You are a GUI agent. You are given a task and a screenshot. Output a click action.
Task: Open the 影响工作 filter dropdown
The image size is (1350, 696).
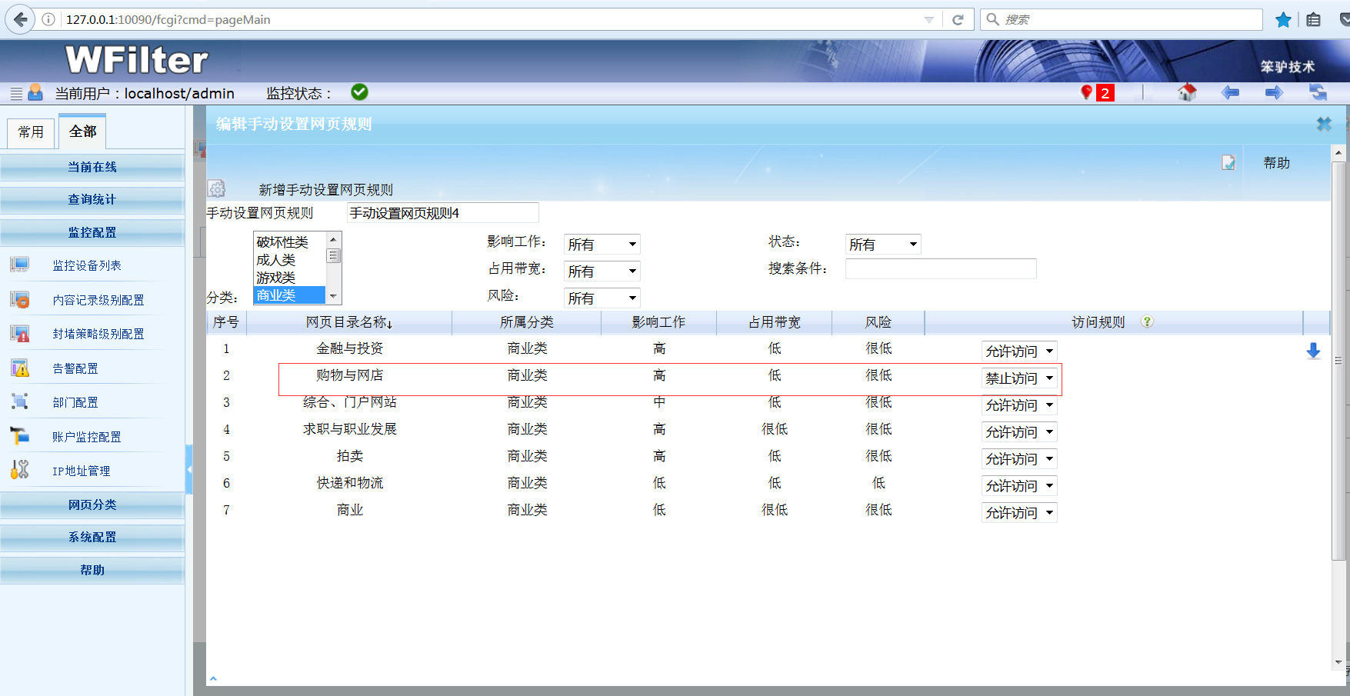click(x=602, y=245)
